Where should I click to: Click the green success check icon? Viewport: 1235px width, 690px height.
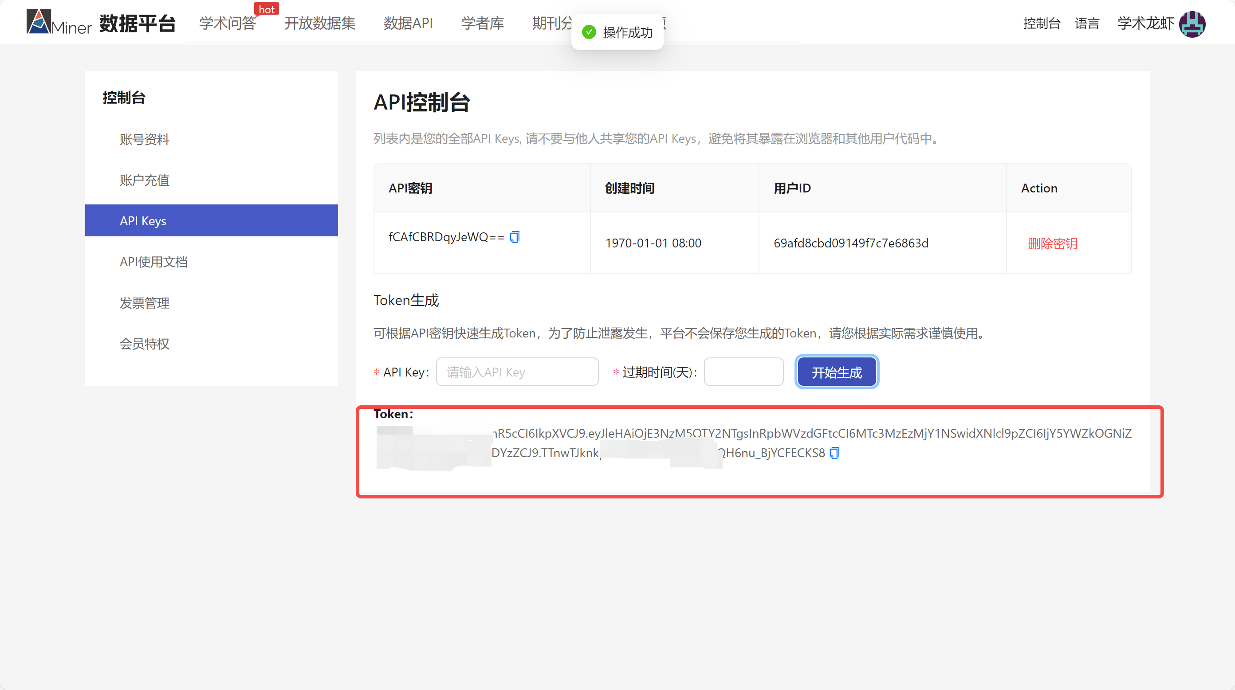[x=589, y=32]
